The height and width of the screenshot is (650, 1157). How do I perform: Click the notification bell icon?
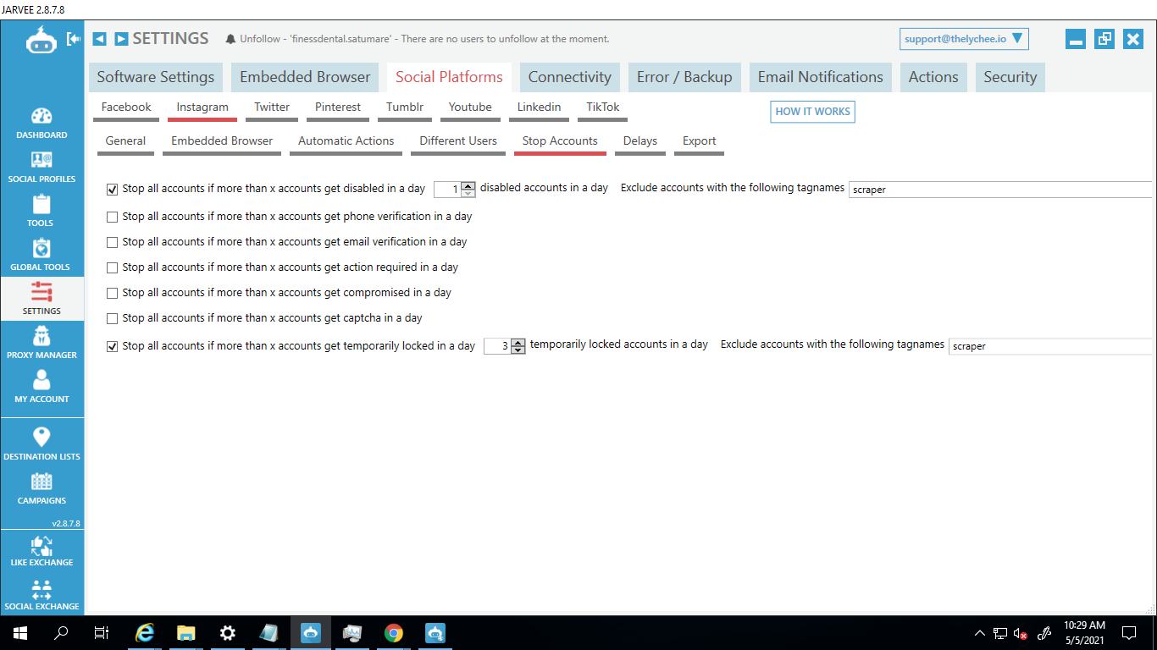(230, 39)
